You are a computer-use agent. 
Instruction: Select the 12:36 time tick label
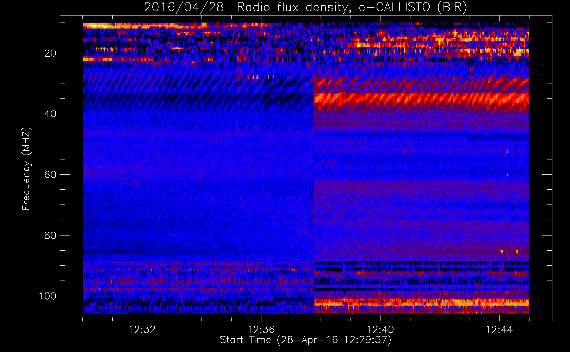(261, 330)
